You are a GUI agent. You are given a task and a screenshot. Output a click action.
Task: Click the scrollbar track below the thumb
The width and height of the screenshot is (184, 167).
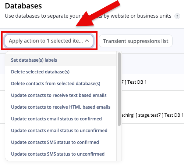point(119,143)
